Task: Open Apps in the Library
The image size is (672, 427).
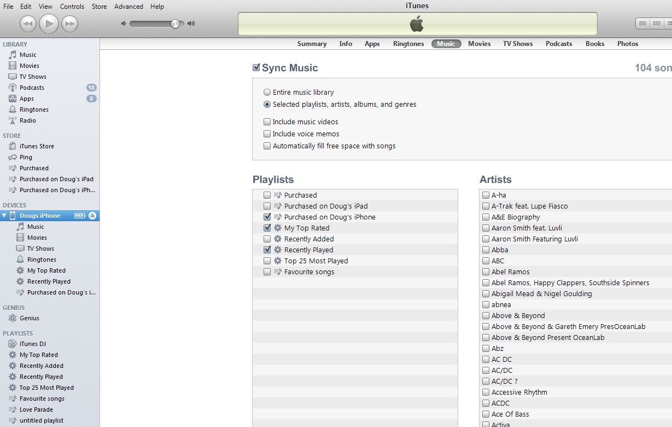Action: [x=27, y=99]
